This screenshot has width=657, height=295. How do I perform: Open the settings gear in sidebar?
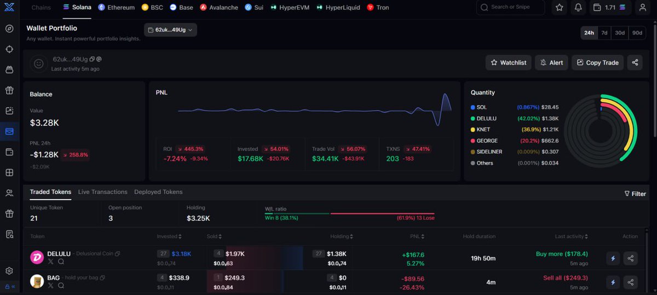(x=9, y=271)
